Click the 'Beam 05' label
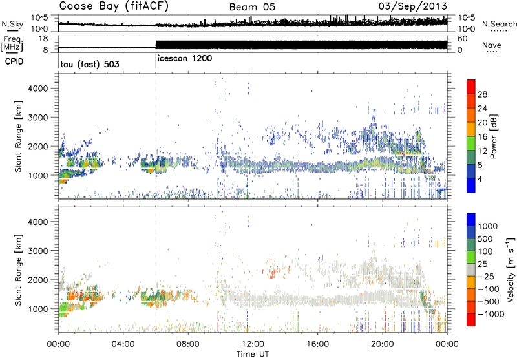 pyautogui.click(x=252, y=7)
